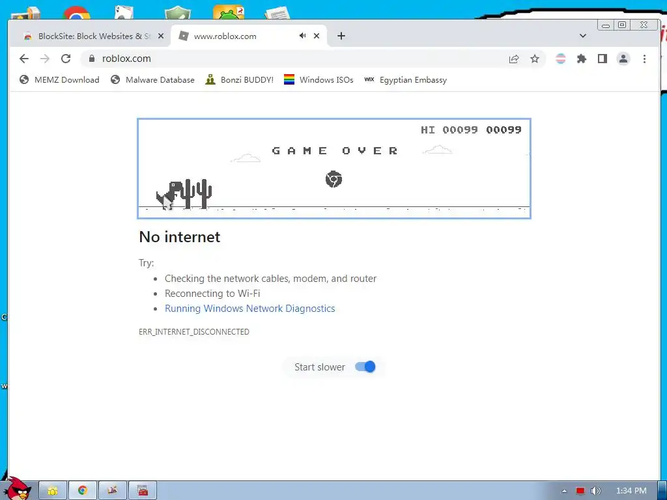
Task: Click the T-Rex dinosaur sprite
Action: 169,195
